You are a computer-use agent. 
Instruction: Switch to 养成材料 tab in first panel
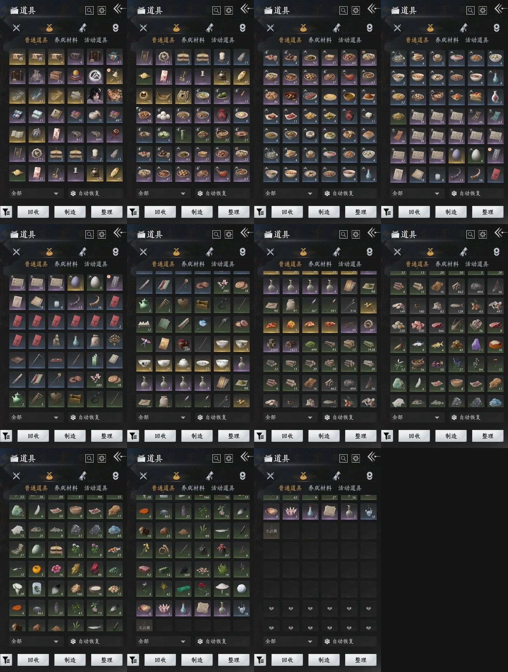[66, 40]
